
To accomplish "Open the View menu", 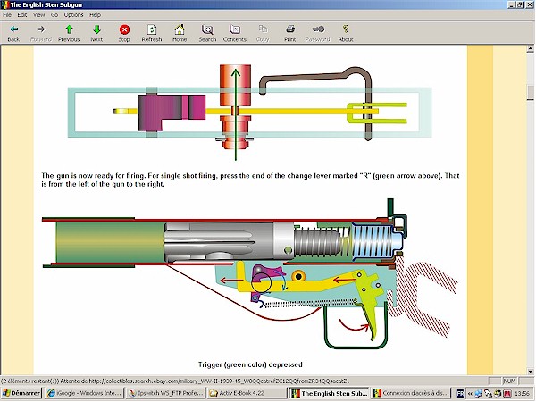I will (39, 14).
